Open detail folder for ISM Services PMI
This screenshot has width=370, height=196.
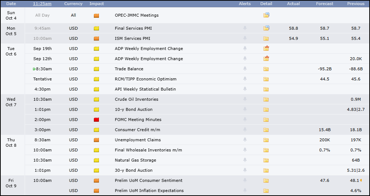pyautogui.click(x=266, y=38)
